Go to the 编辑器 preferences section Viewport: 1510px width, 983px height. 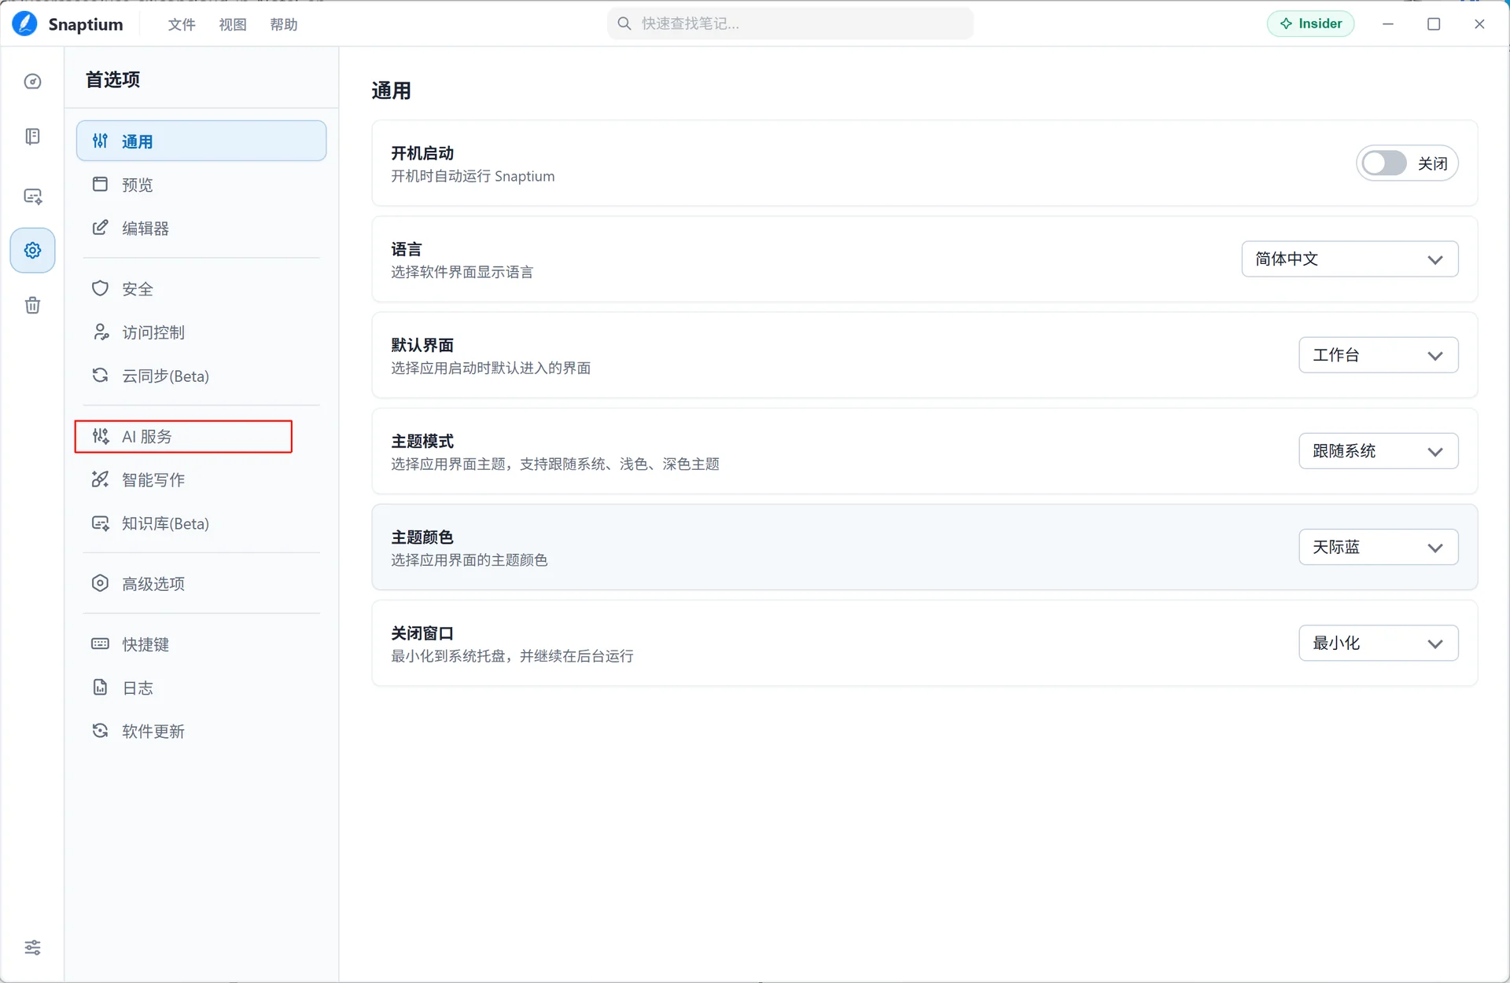click(x=201, y=228)
